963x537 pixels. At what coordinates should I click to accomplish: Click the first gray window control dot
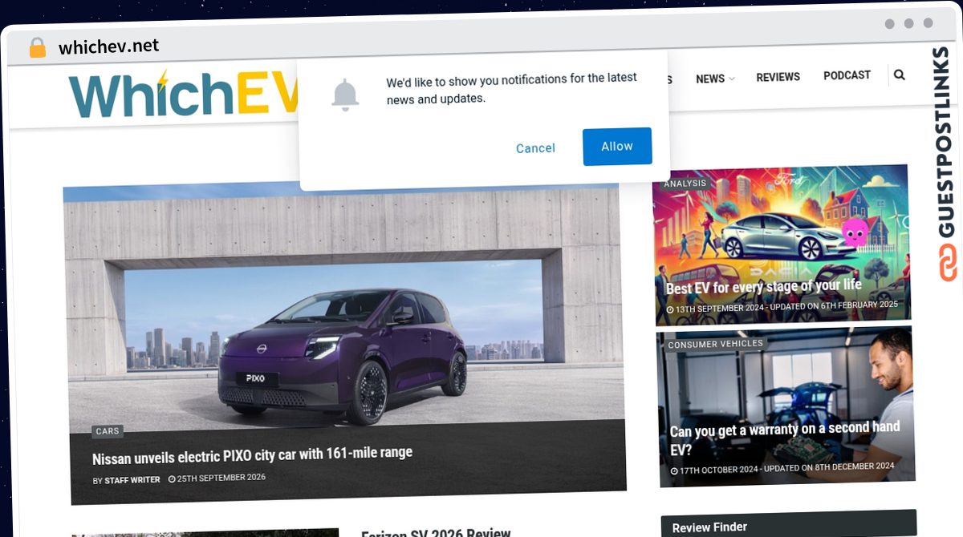(889, 23)
